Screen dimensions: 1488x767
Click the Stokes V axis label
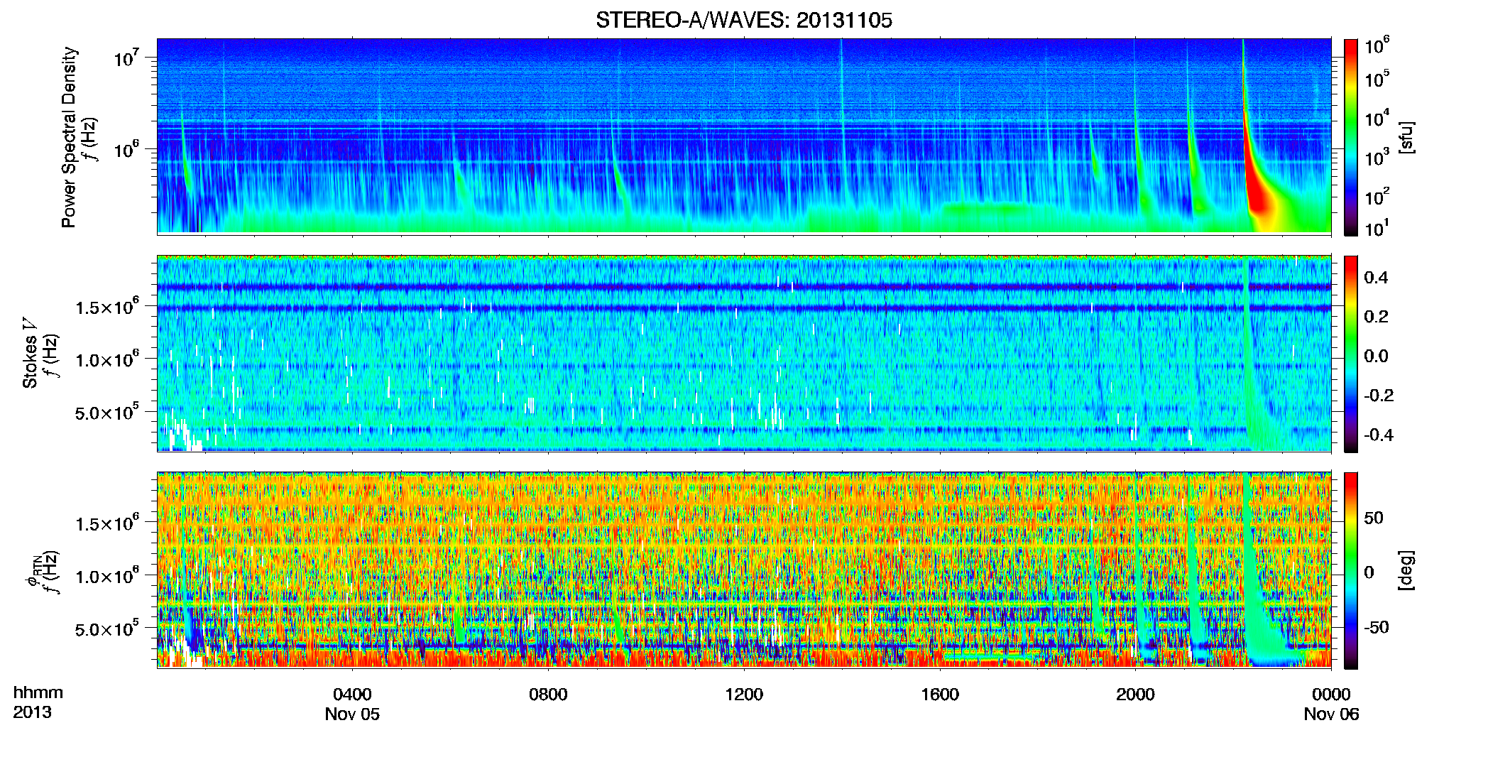click(x=30, y=353)
